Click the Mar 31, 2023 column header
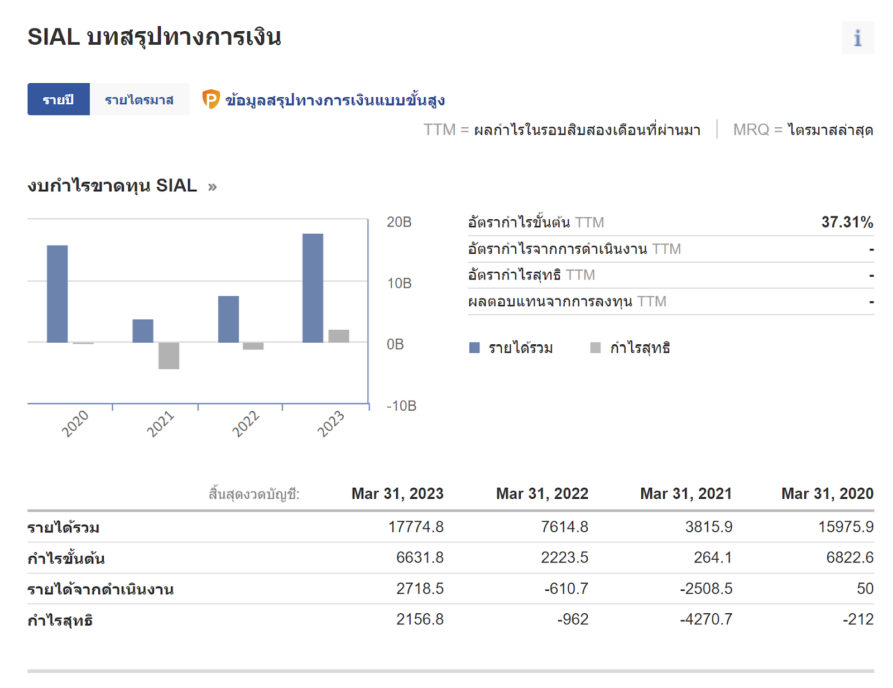893x688 pixels. pos(397,494)
